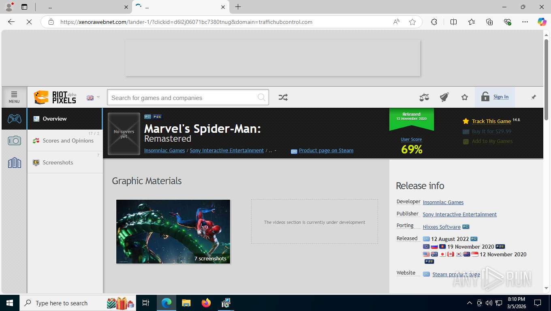The height and width of the screenshot is (311, 551).
Task: Click the User Score link
Action: point(411,139)
